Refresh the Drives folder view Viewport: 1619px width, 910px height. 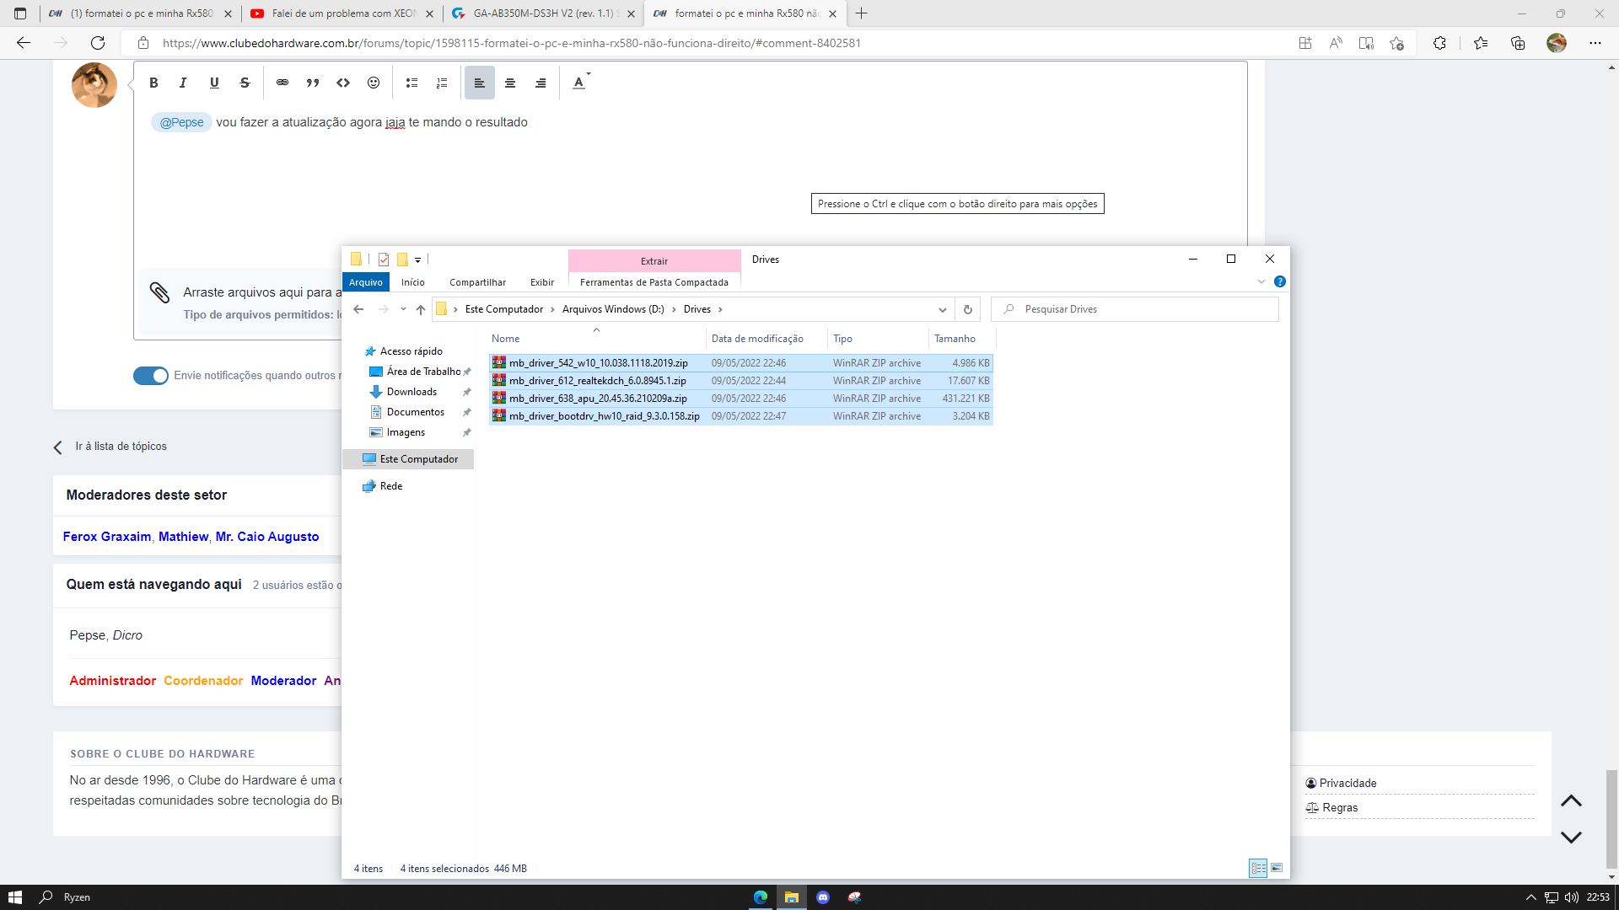point(968,309)
